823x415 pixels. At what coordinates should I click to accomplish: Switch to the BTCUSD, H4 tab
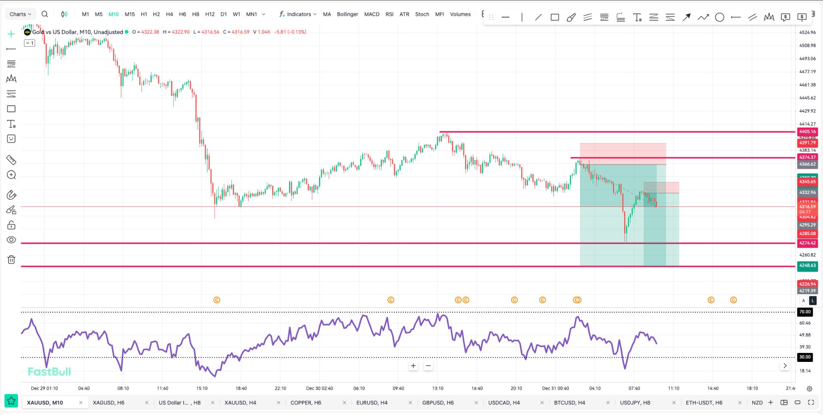pyautogui.click(x=569, y=403)
